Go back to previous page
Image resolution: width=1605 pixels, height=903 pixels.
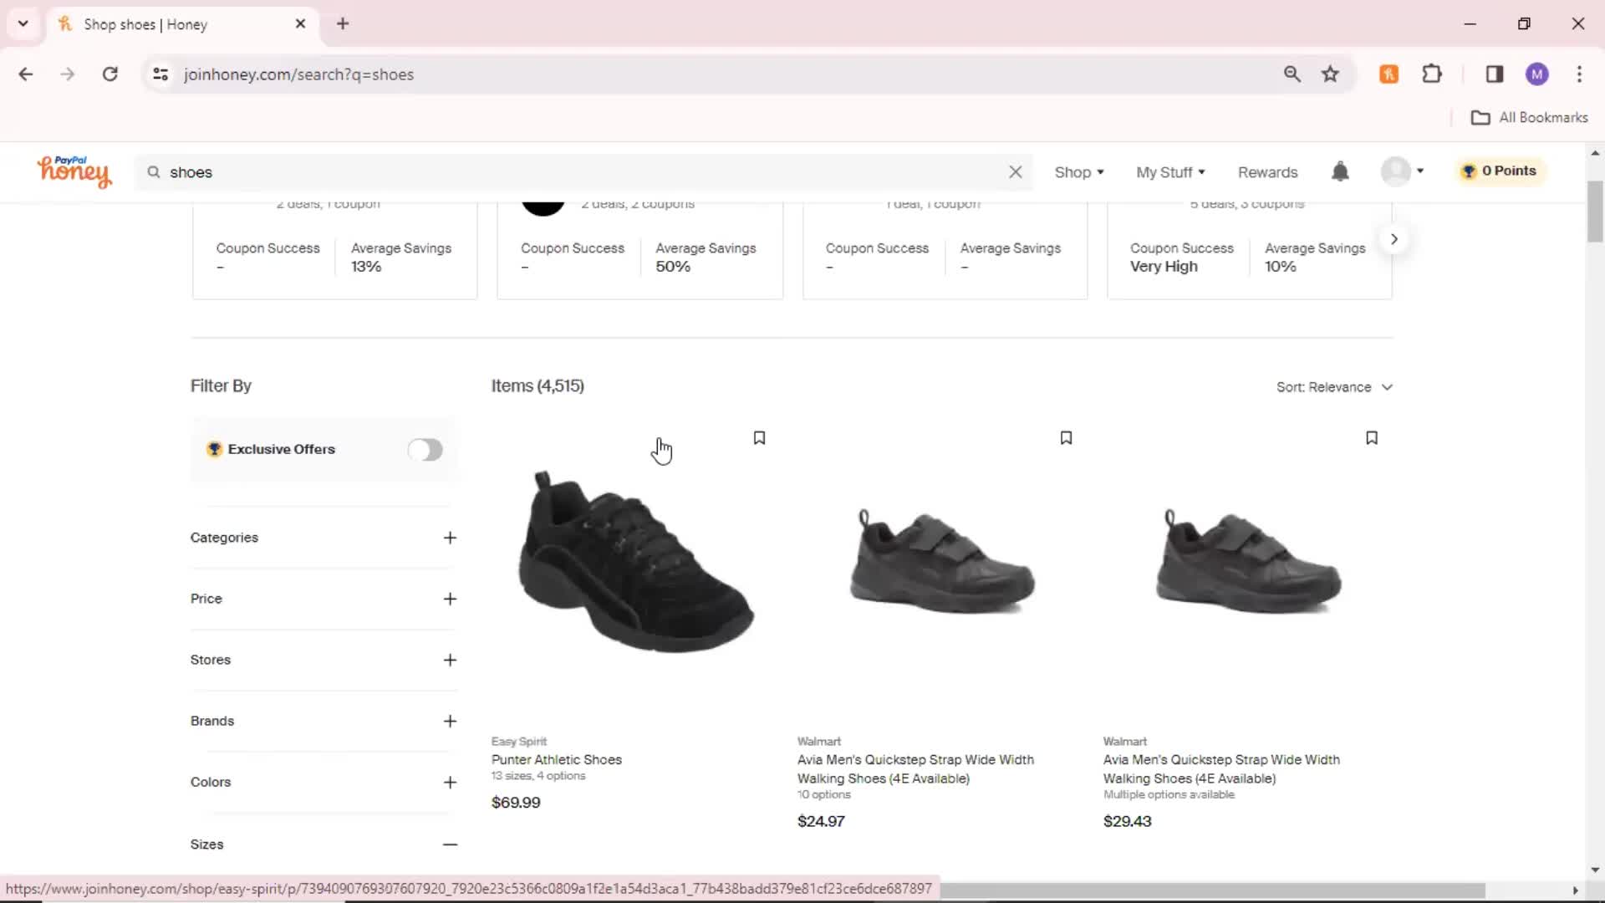click(x=26, y=74)
